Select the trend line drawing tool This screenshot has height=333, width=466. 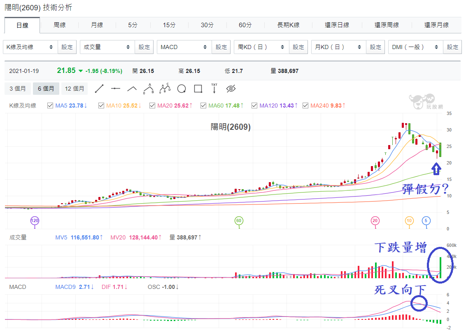[x=99, y=89]
